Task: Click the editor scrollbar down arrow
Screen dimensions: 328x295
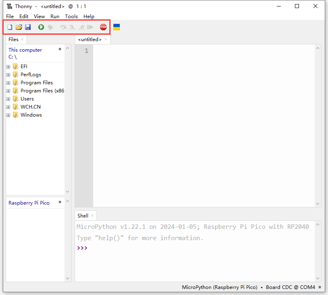Action: [x=318, y=203]
